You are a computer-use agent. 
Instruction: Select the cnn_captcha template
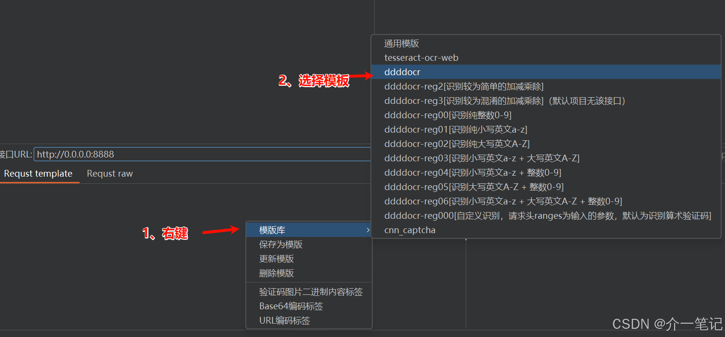pos(546,230)
